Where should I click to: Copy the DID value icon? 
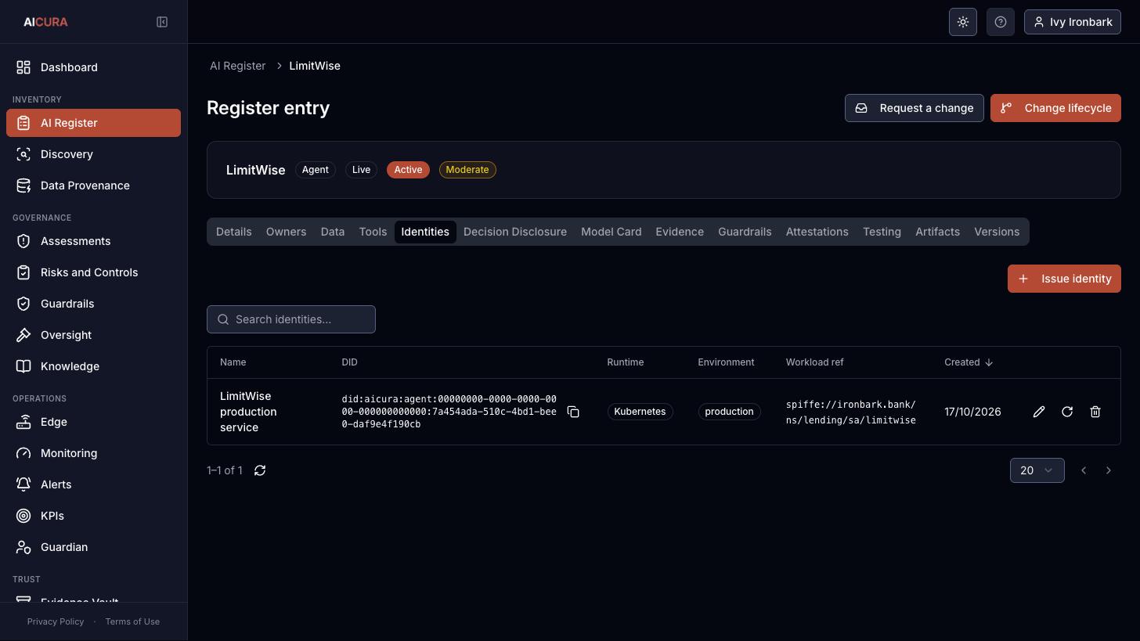pyautogui.click(x=573, y=412)
